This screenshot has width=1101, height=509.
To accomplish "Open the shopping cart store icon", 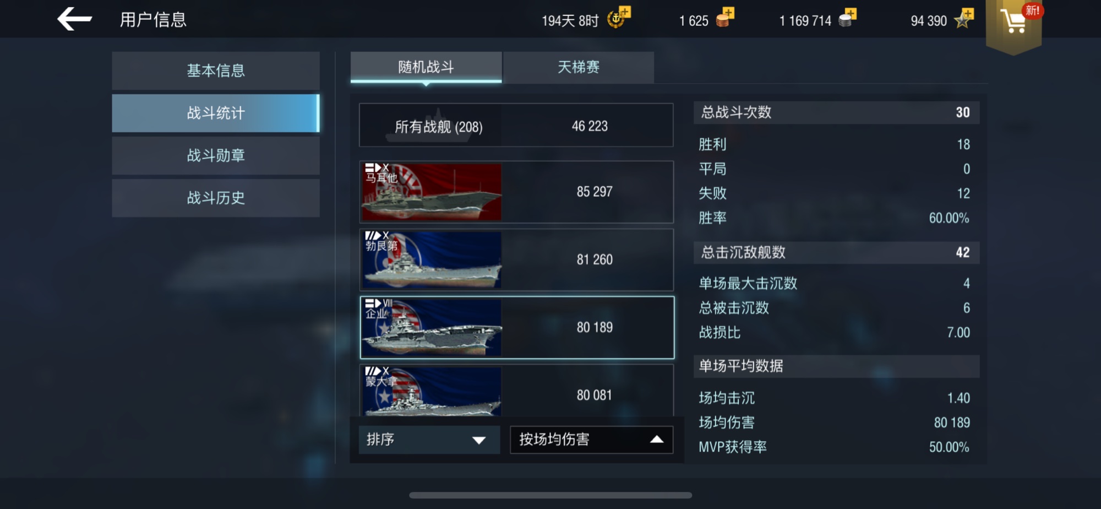I will pos(1013,22).
